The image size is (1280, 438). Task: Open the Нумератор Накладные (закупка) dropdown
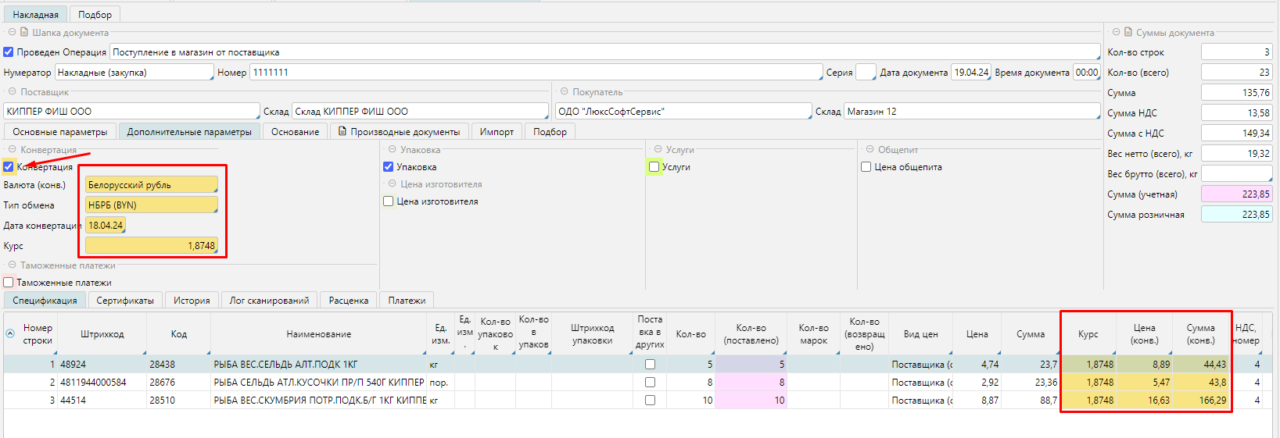[x=134, y=73]
